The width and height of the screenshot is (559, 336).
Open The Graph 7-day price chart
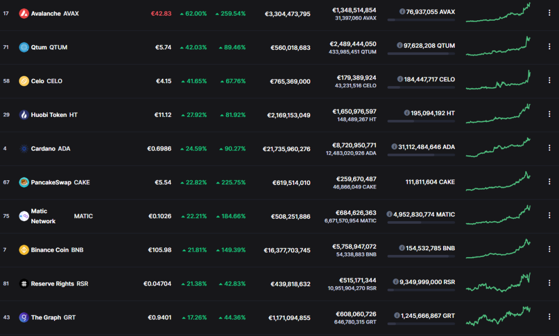(498, 316)
